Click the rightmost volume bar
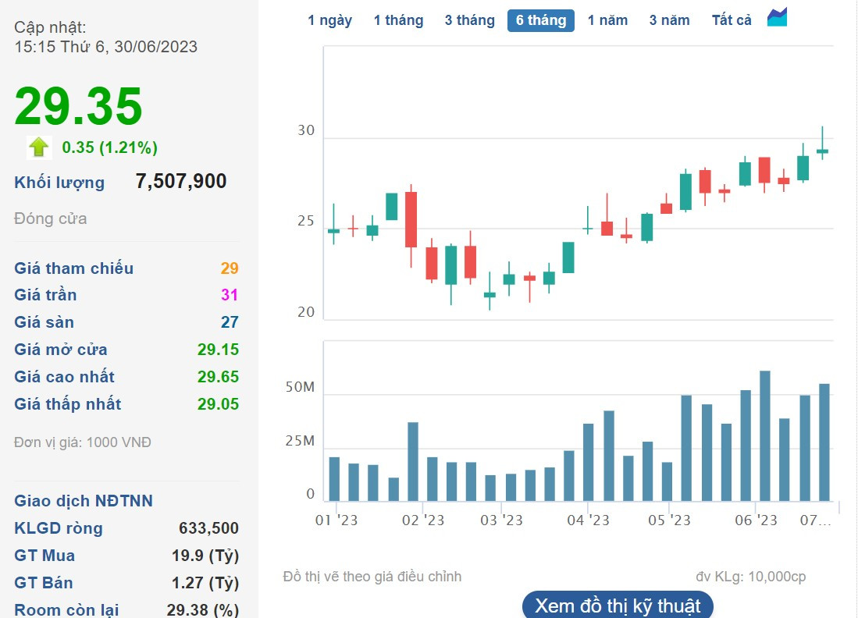This screenshot has width=858, height=618. click(824, 442)
